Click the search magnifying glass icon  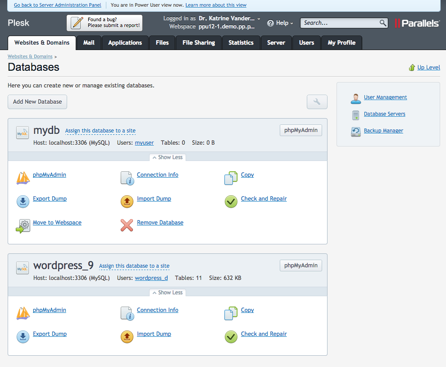[383, 23]
